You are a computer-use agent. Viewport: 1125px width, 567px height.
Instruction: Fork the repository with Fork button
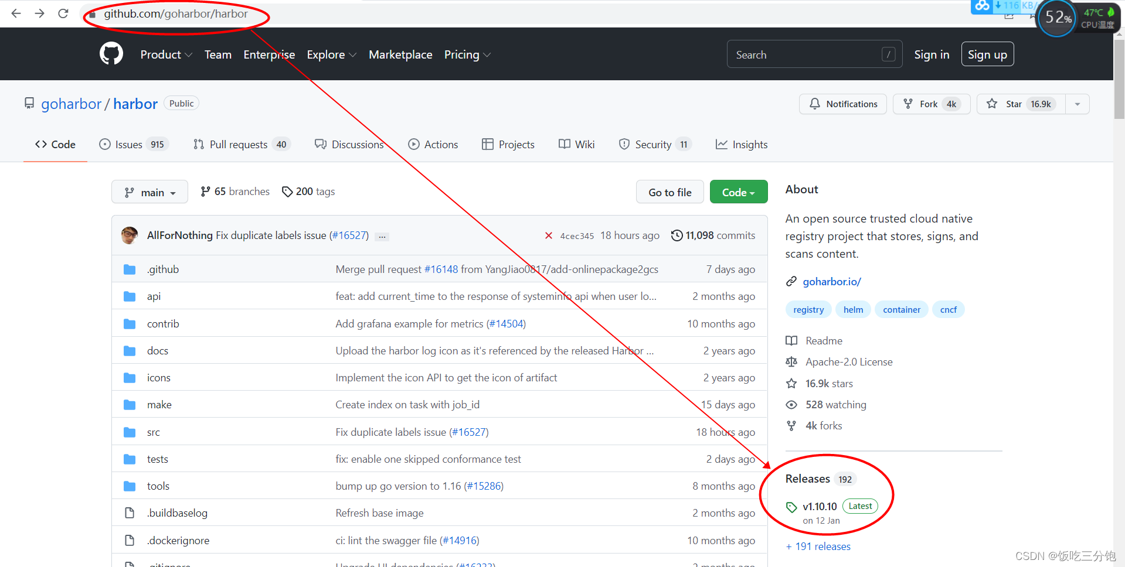pos(932,104)
